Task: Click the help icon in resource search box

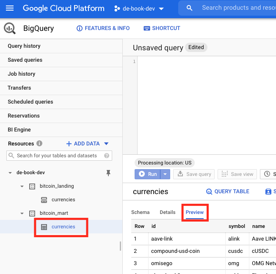Action: pos(107,156)
